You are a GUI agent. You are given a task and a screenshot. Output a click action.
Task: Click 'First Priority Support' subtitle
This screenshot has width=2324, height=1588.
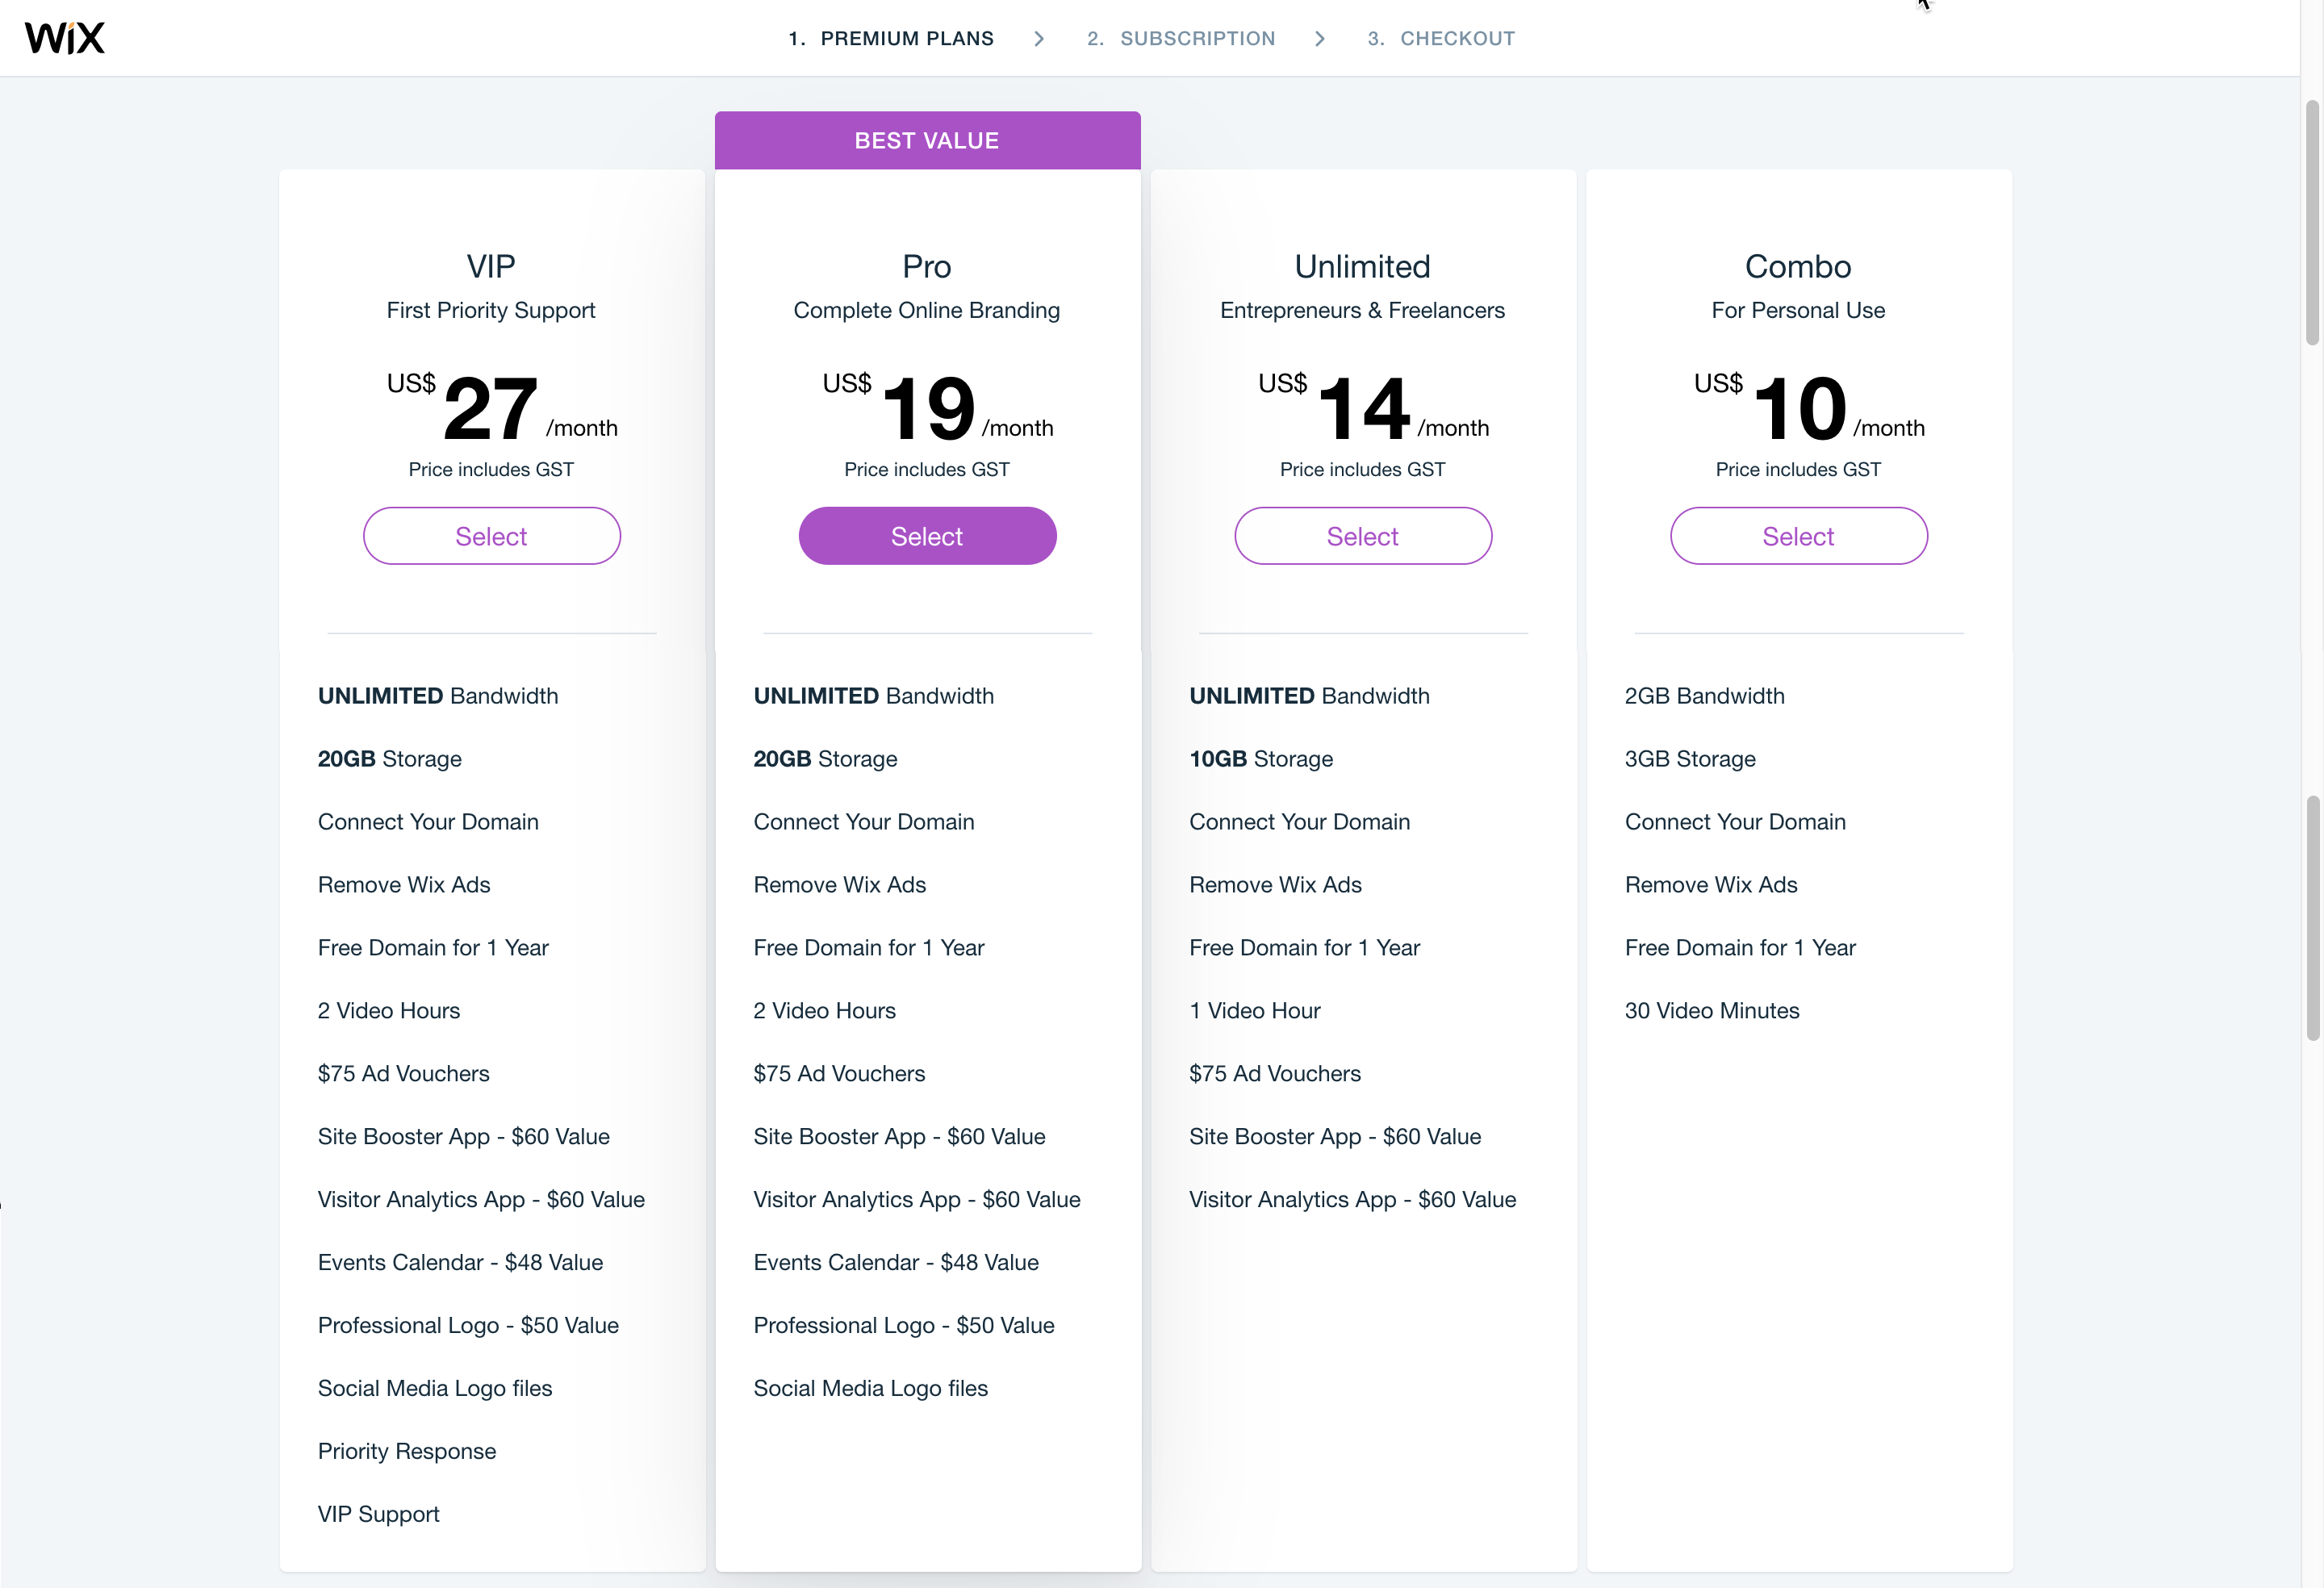point(491,310)
